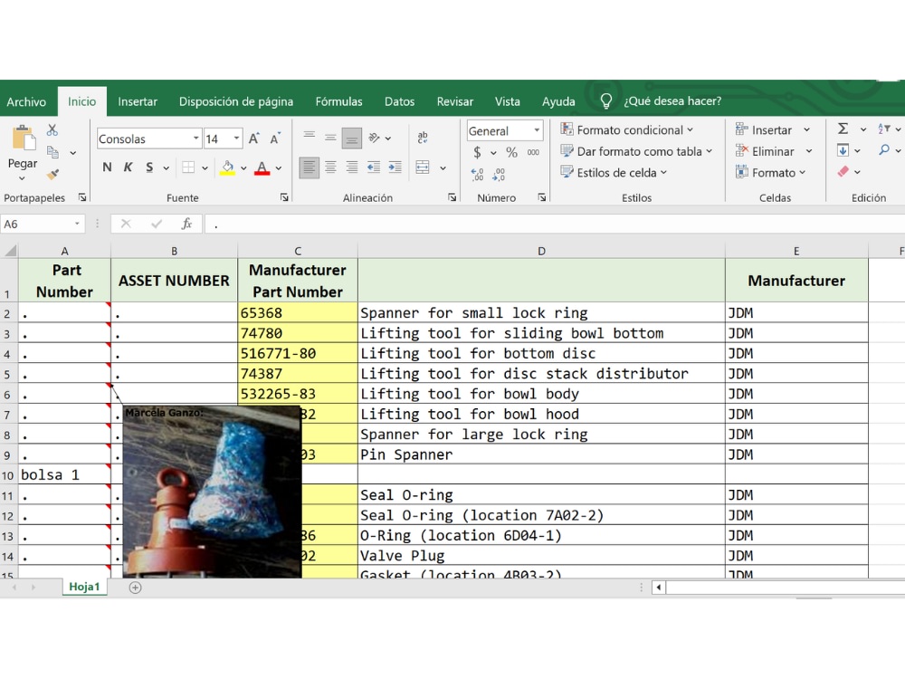Open the Archivo tab
Image resolution: width=905 pixels, height=679 pixels.
[x=26, y=101]
